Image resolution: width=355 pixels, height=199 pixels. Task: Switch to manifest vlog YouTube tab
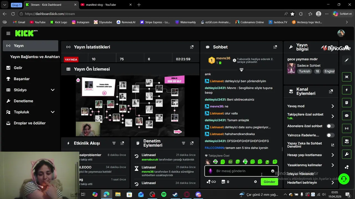coord(106,5)
